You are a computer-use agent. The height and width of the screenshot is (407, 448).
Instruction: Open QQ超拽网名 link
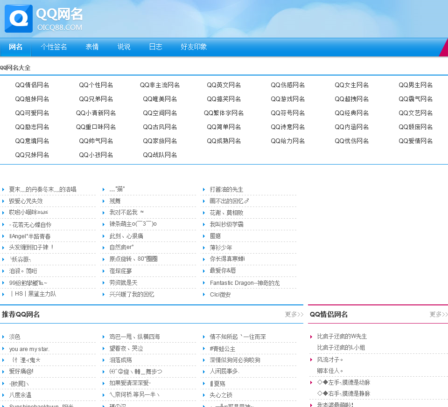tap(352, 99)
